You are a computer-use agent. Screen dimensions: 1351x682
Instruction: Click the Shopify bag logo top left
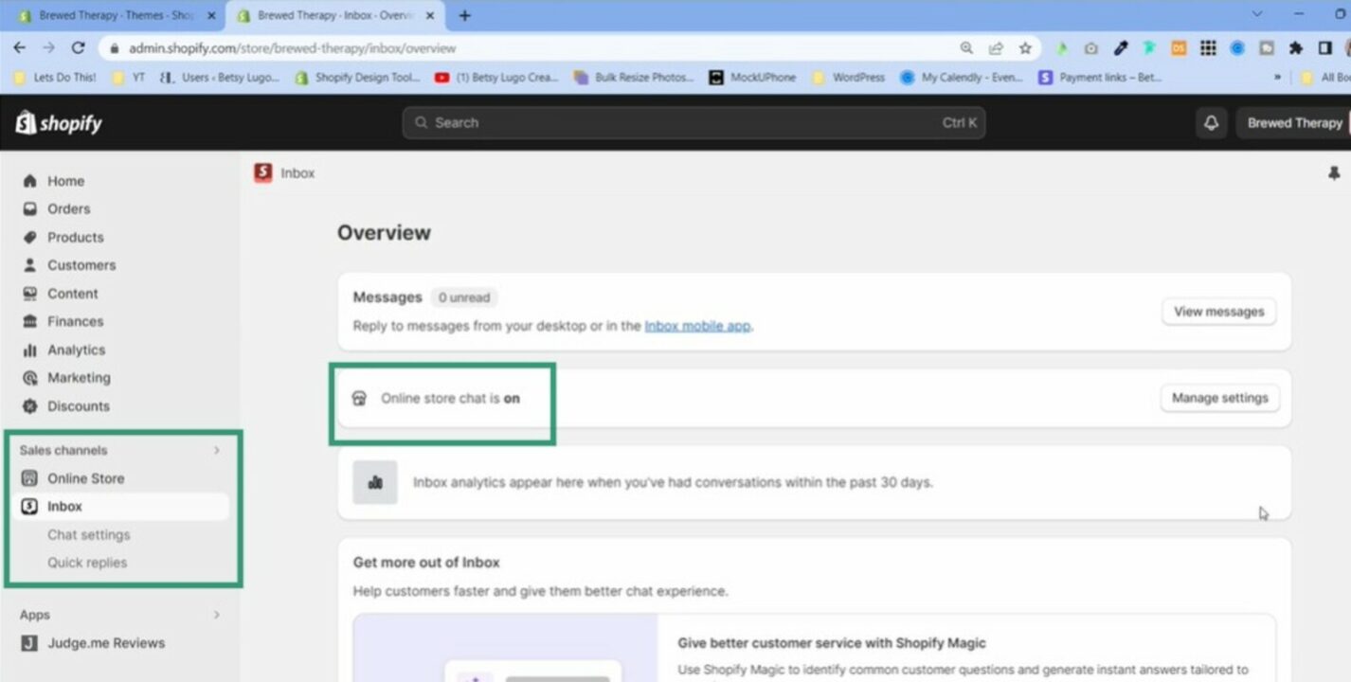pos(25,122)
